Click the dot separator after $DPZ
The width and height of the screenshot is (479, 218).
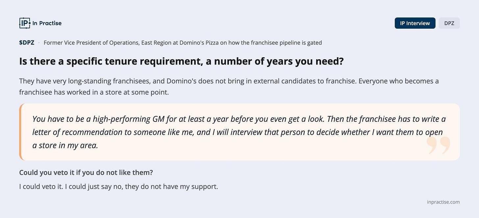pyautogui.click(x=39, y=43)
